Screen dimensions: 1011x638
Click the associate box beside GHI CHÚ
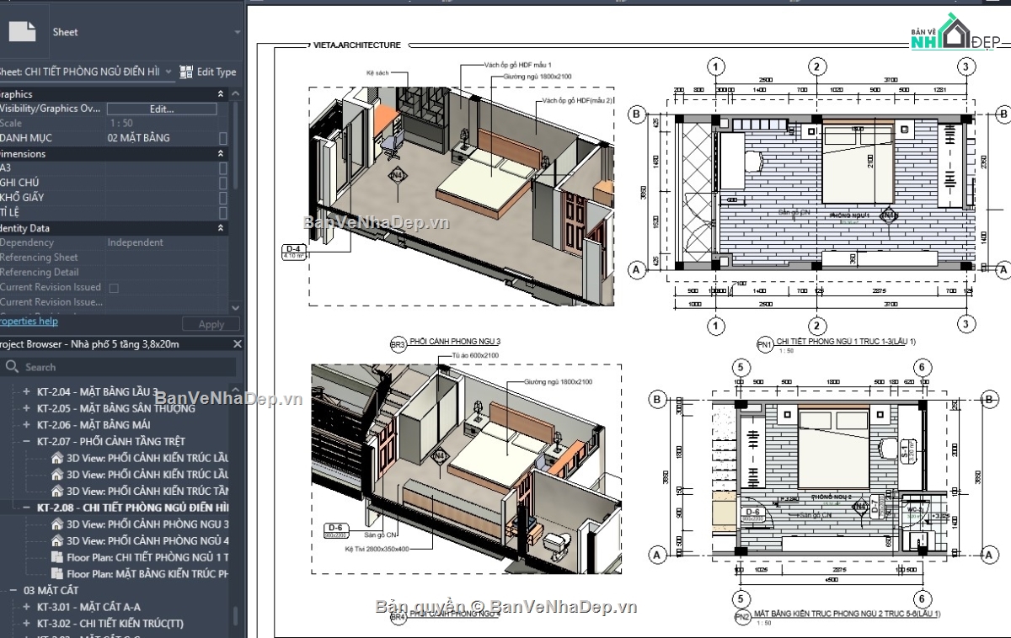tap(222, 183)
